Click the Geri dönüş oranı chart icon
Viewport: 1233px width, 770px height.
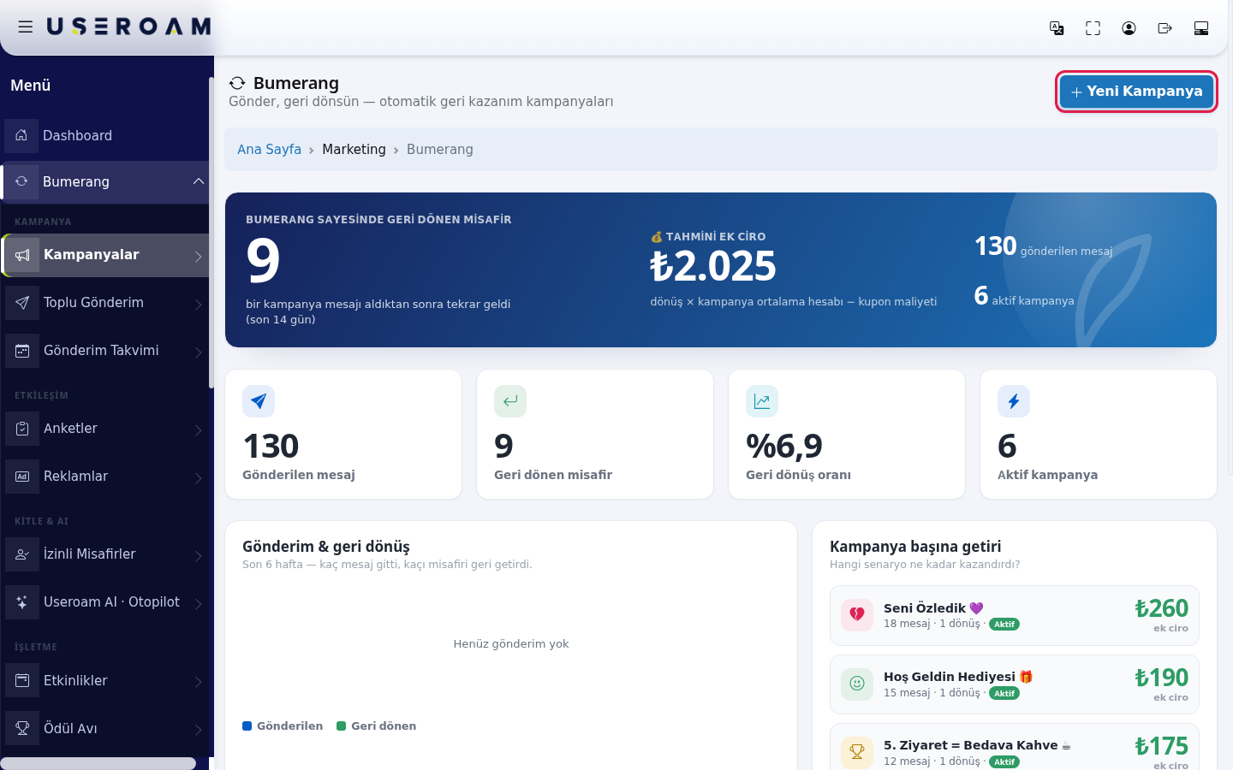(762, 401)
